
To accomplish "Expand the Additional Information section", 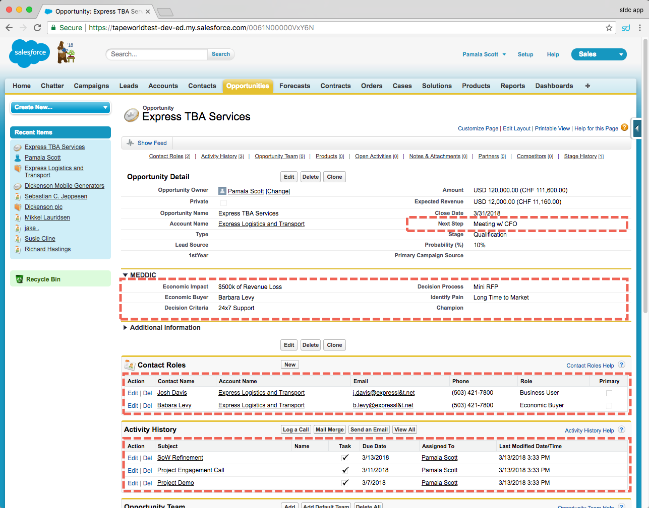I will click(x=125, y=328).
